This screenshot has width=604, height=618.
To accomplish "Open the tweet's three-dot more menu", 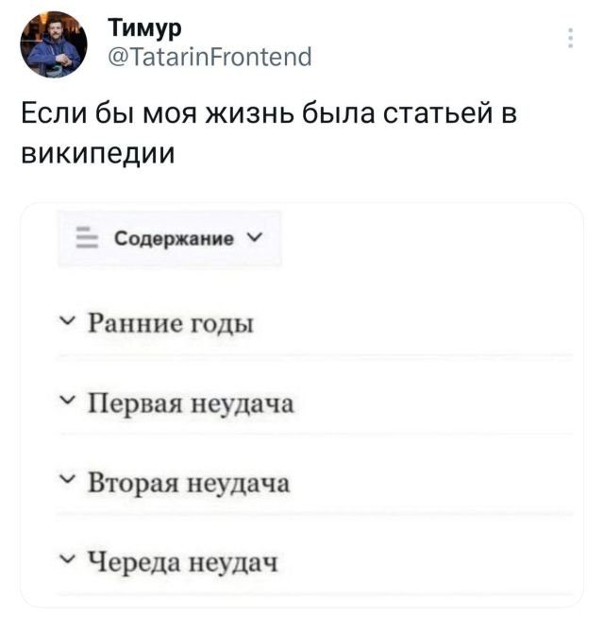I will [570, 39].
